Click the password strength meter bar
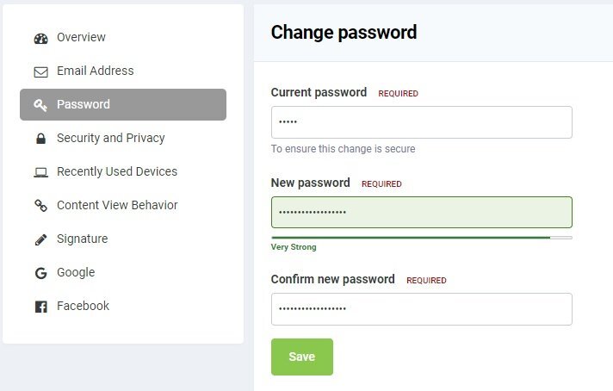This screenshot has width=613, height=391. tap(422, 238)
